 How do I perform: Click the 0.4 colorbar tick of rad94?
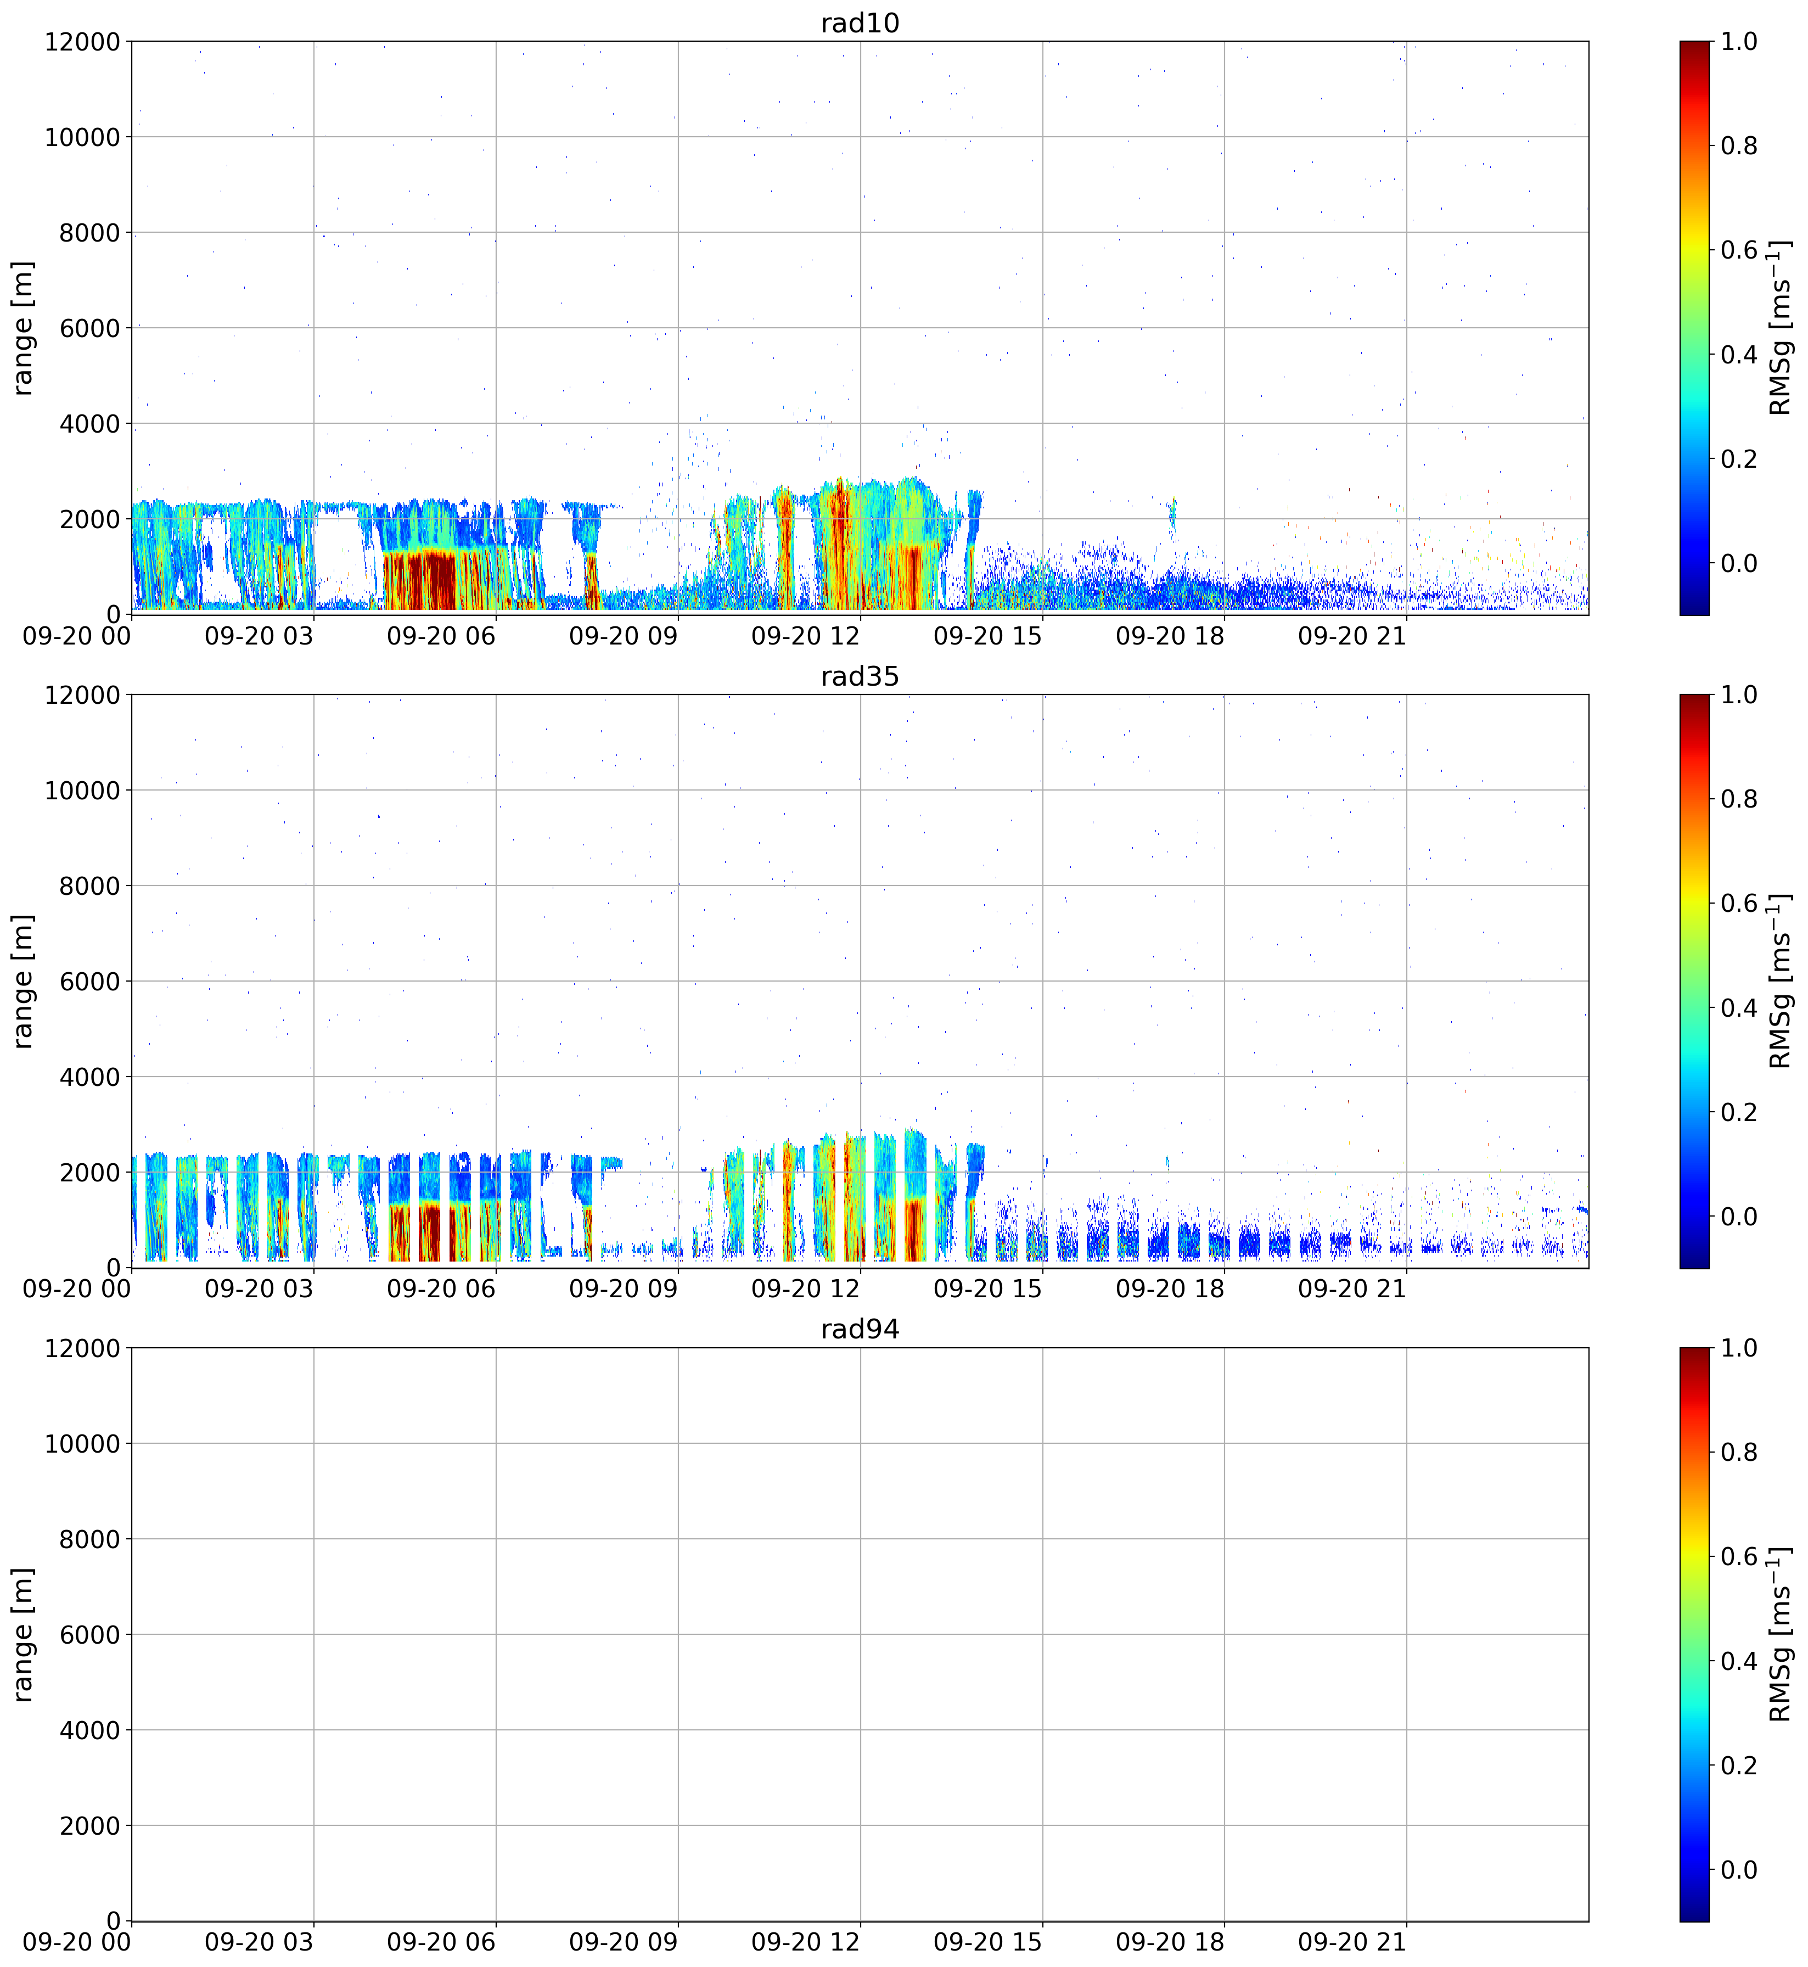[1738, 1661]
